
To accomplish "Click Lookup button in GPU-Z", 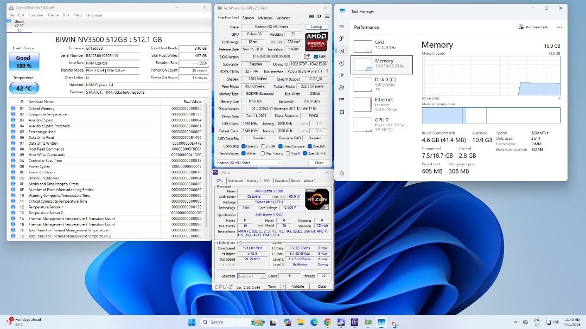I will [x=316, y=27].
